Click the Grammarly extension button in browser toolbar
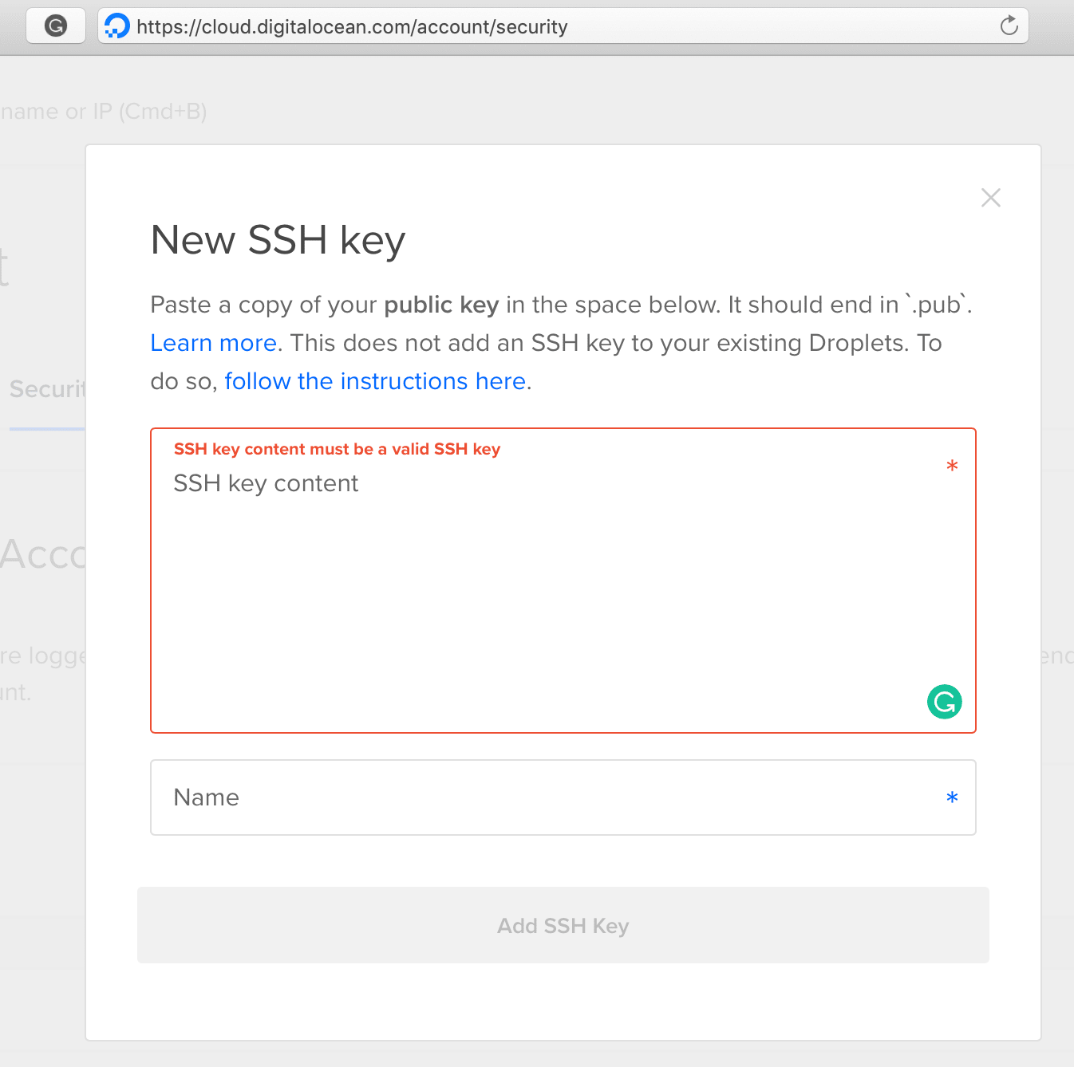The height and width of the screenshot is (1067, 1074). tap(56, 26)
